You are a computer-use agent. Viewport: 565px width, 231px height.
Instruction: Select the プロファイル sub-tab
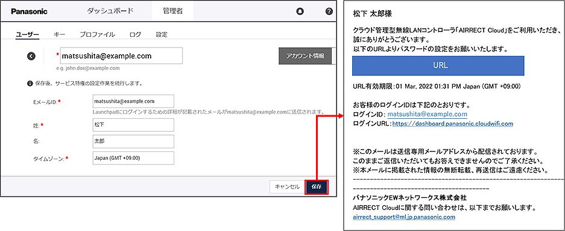97,34
